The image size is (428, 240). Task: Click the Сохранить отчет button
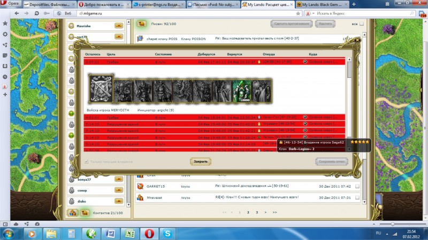click(332, 162)
